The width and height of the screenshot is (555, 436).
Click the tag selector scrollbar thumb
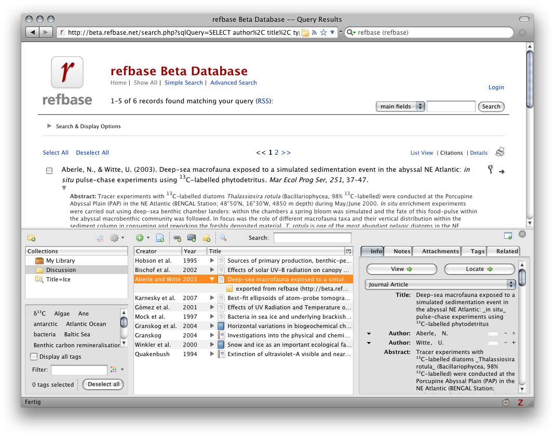pyautogui.click(x=124, y=322)
